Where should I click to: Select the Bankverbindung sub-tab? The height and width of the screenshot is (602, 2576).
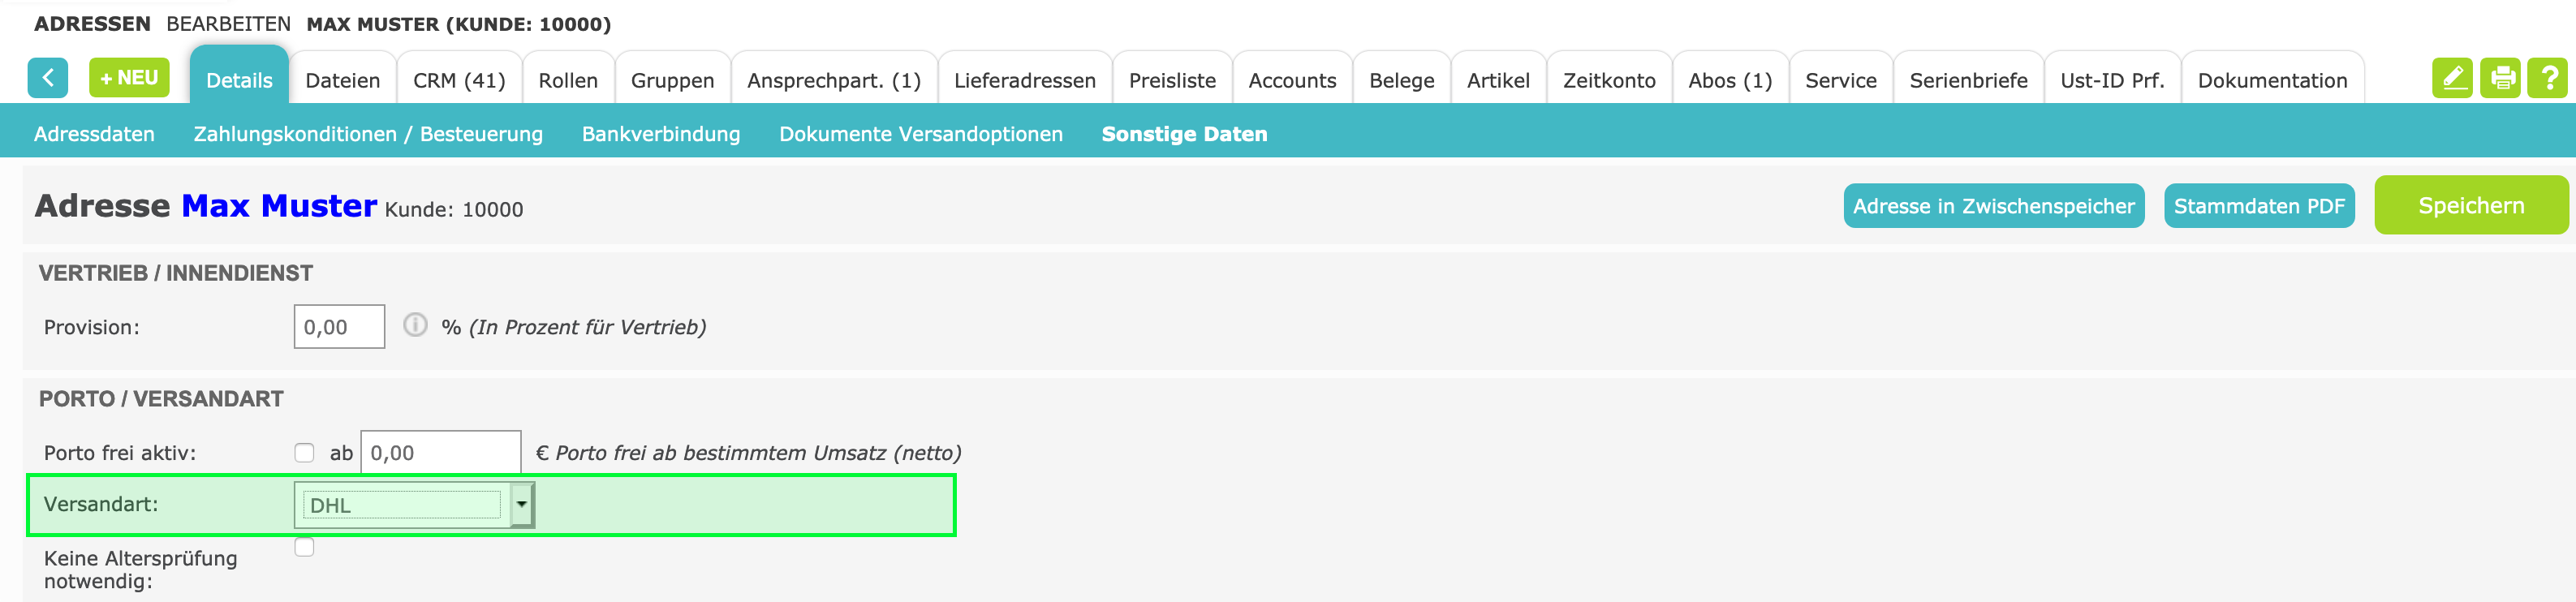pos(661,134)
